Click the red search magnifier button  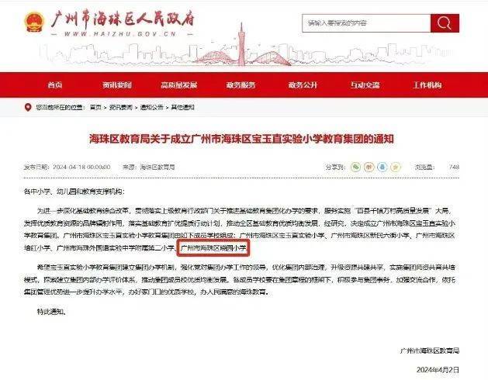pos(445,23)
